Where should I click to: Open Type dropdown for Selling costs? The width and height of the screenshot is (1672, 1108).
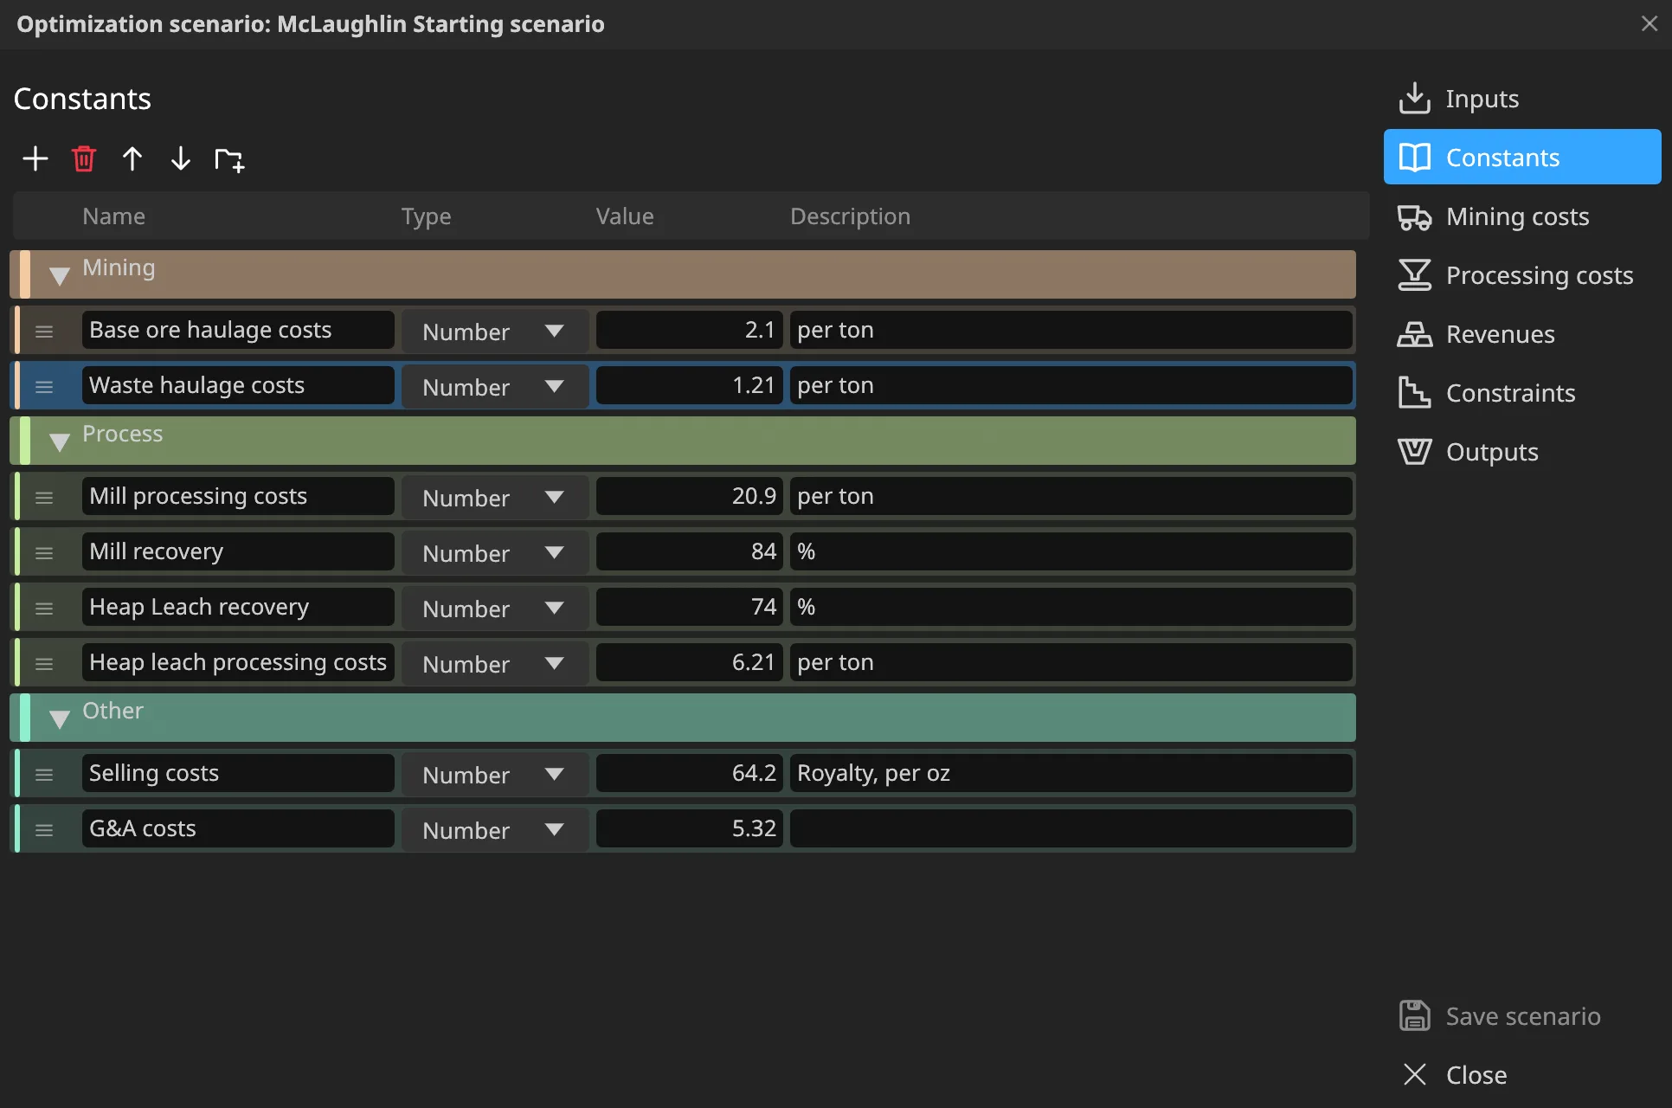495,774
